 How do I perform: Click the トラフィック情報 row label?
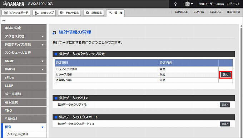click(x=66, y=69)
